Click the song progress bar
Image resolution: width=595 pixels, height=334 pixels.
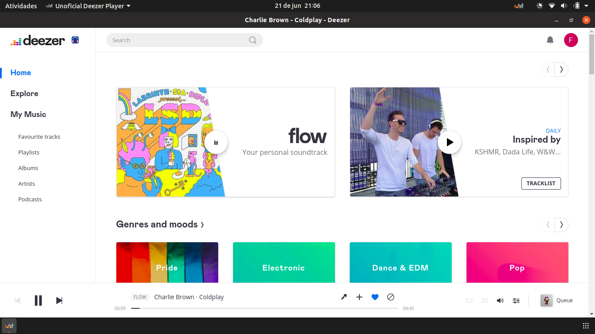click(x=264, y=308)
